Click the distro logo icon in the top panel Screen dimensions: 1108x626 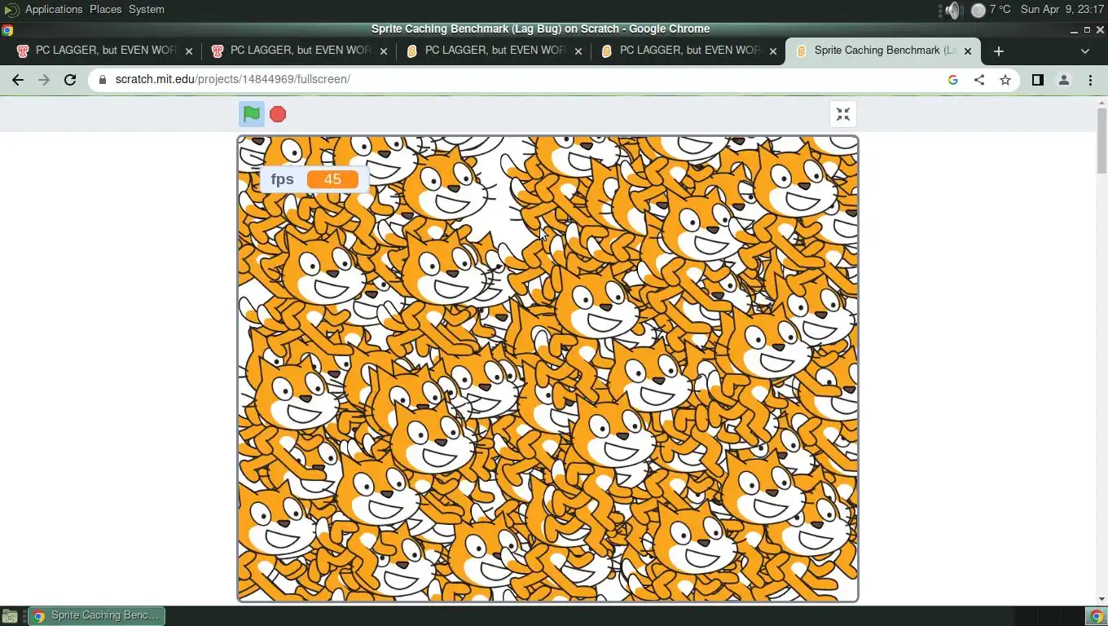click(11, 10)
